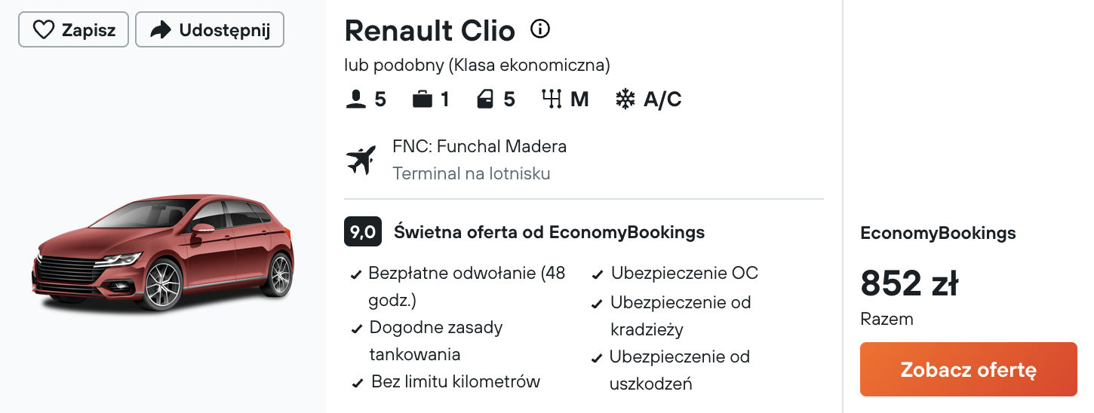Viewport: 1094px width, 413px height.
Task: Open the Zobacz ofertę button
Action: (969, 369)
